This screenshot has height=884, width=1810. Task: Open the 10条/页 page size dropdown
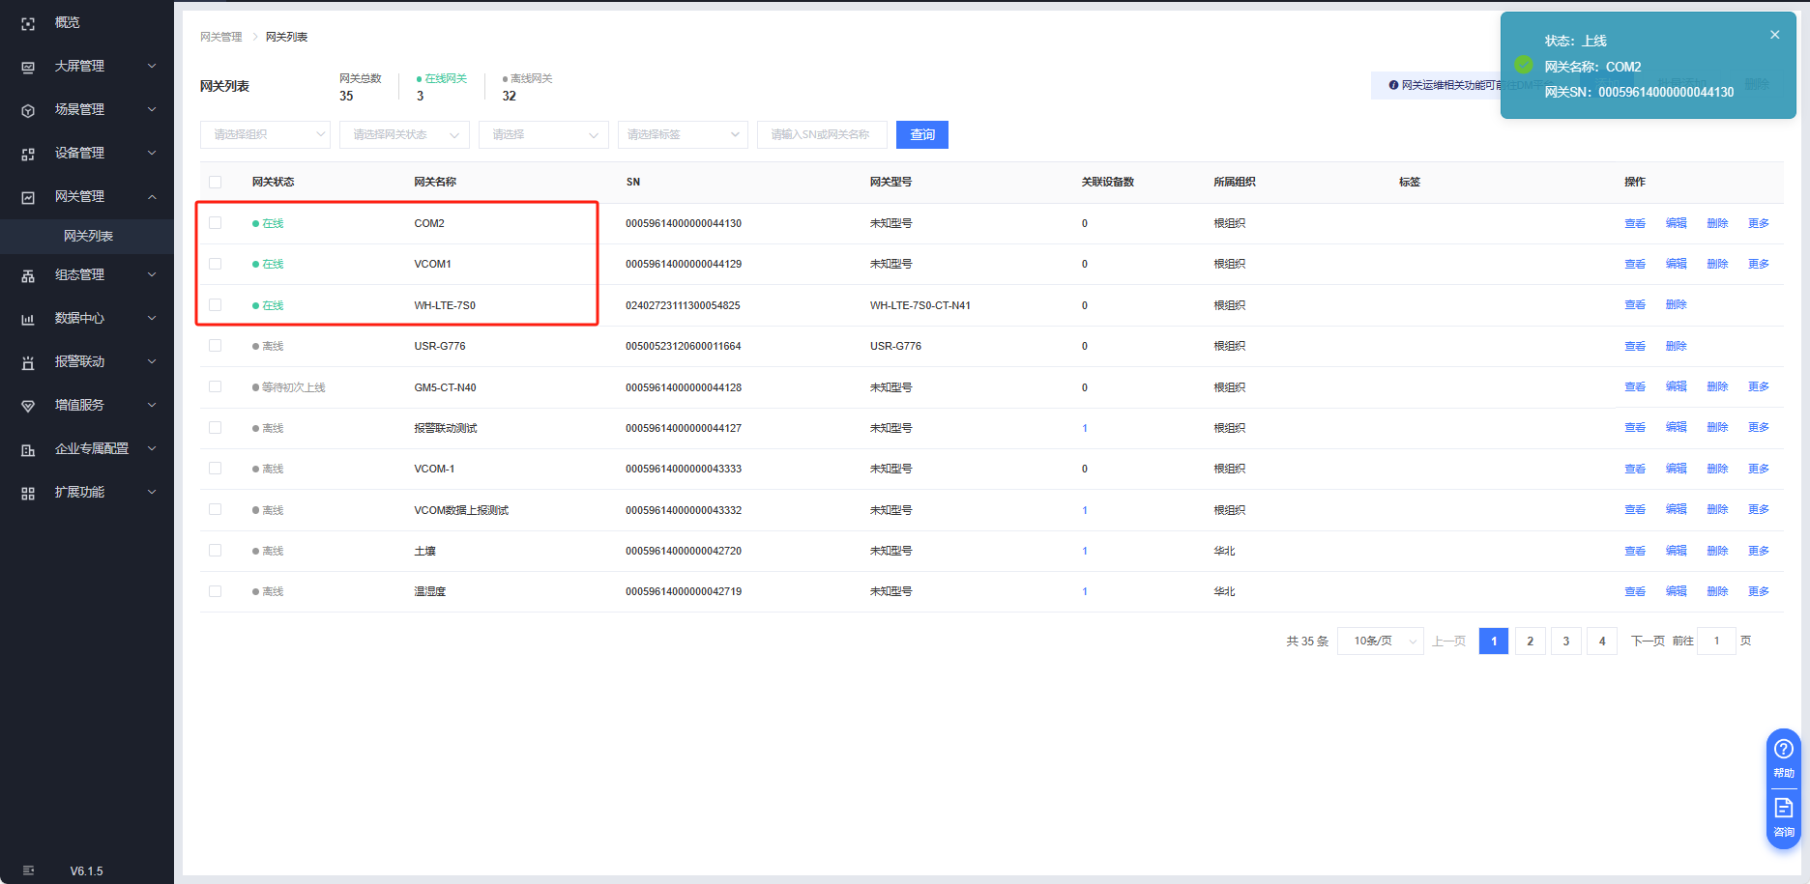tap(1380, 642)
